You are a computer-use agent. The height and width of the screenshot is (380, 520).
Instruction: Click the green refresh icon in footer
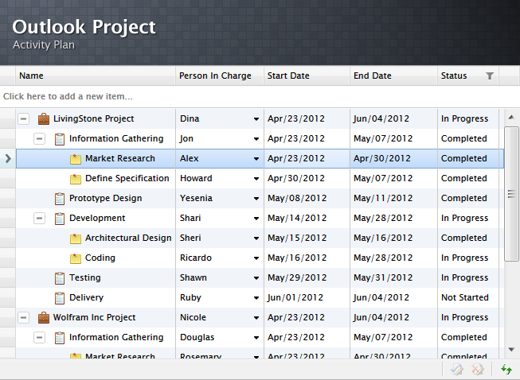click(506, 370)
